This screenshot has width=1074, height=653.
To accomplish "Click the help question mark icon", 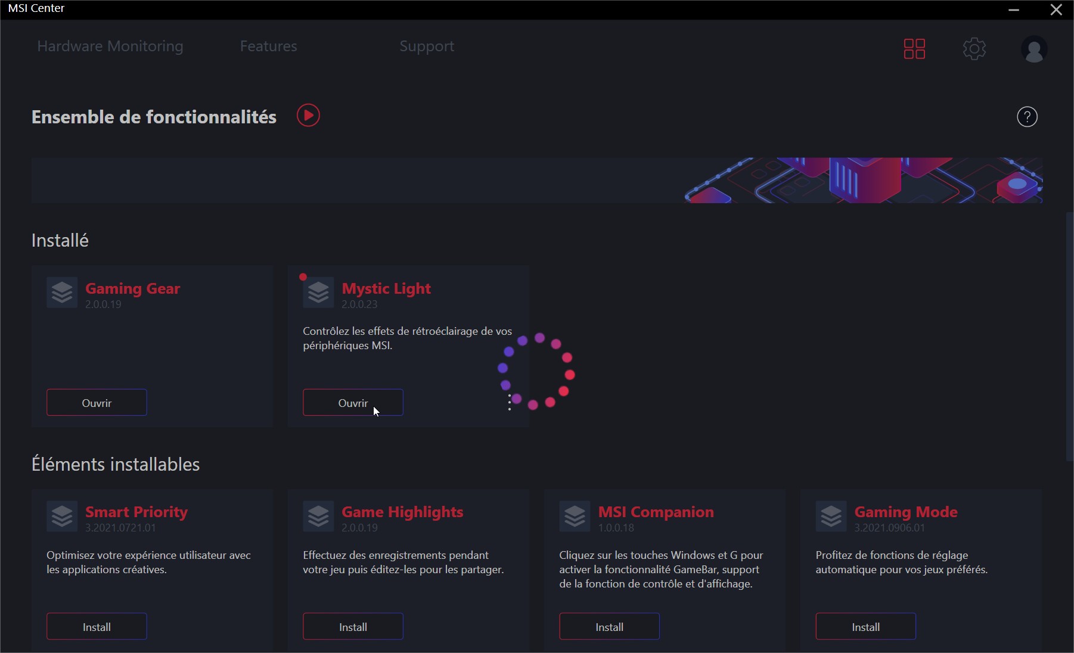I will (1027, 117).
